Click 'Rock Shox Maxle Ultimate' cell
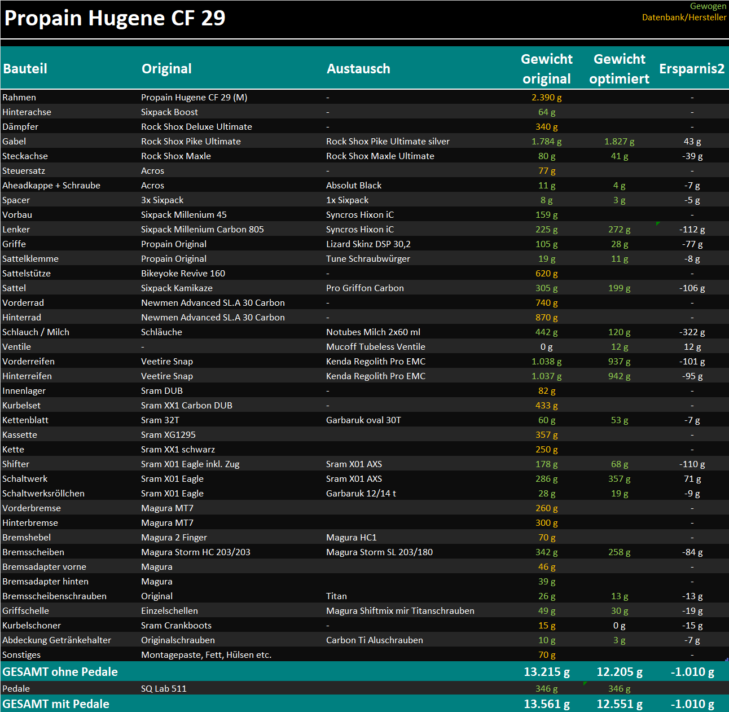This screenshot has width=729, height=712. pos(380,156)
